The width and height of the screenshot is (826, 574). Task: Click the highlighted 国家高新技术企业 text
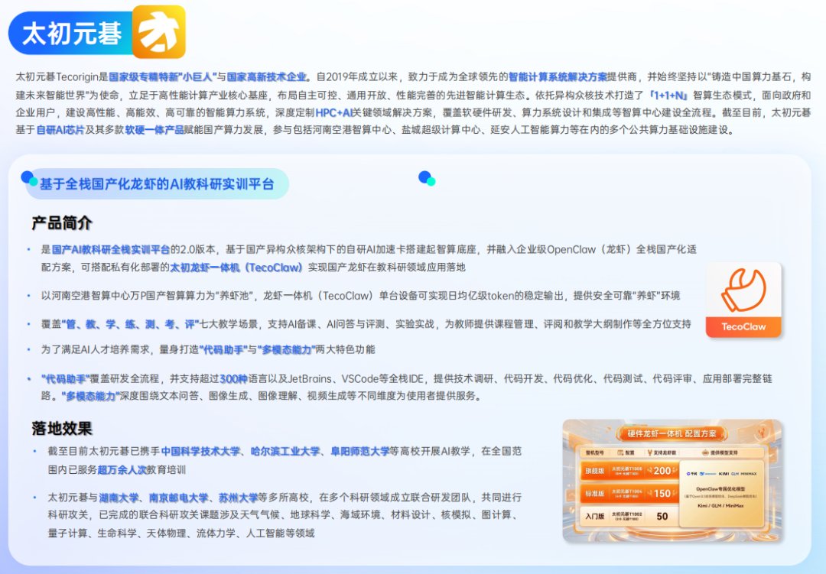coord(267,77)
